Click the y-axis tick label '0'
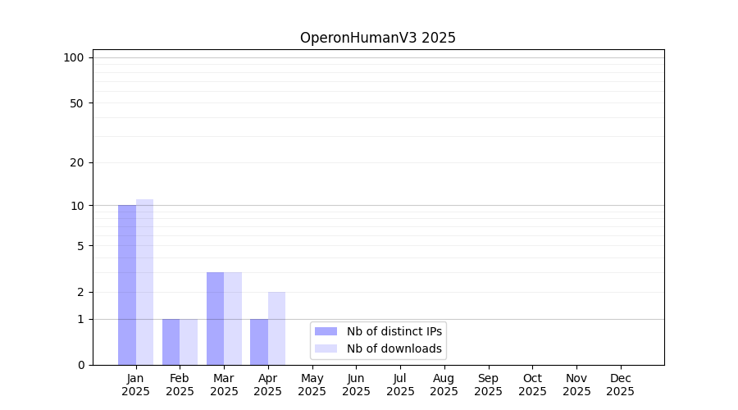 tap(80, 365)
